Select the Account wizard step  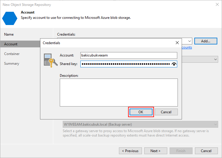coord(20,44)
